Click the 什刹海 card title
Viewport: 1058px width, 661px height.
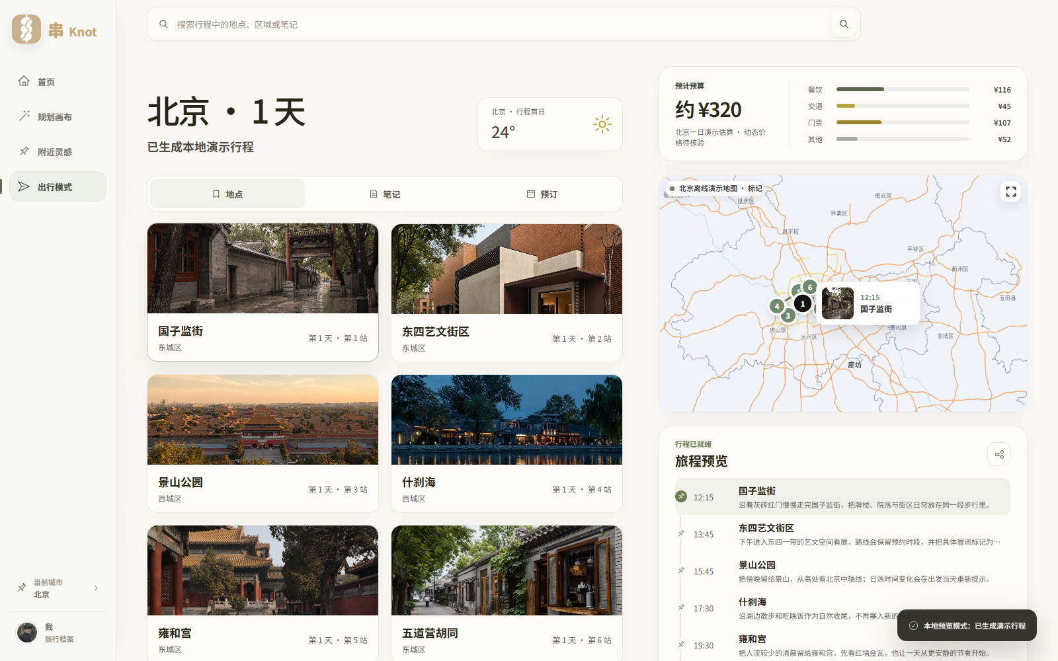[x=419, y=483]
